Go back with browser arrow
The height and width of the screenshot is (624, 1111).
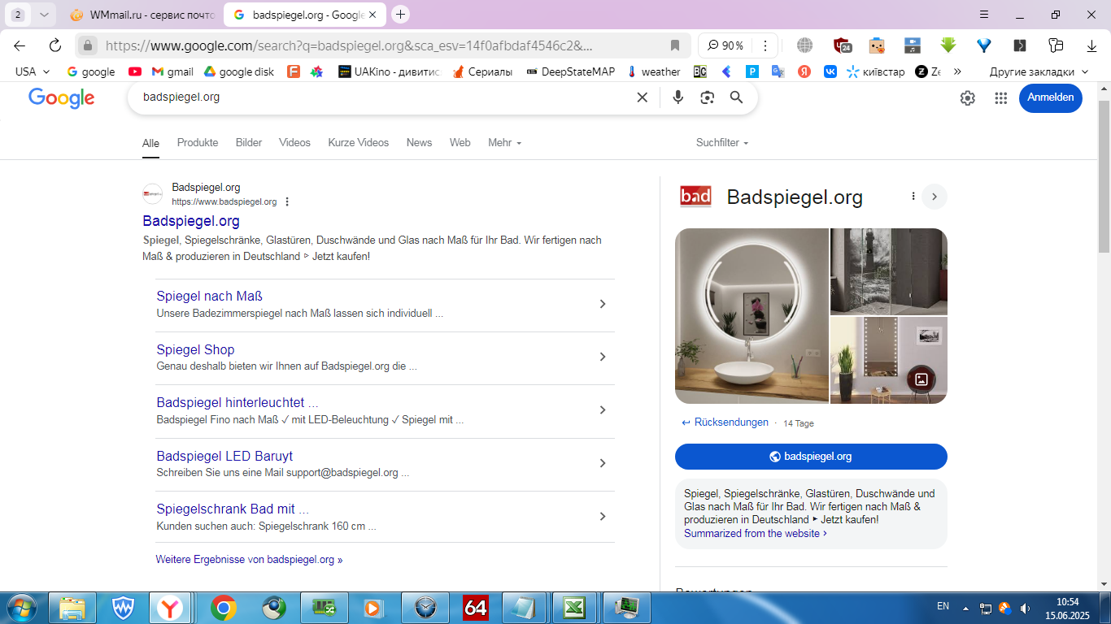point(20,45)
